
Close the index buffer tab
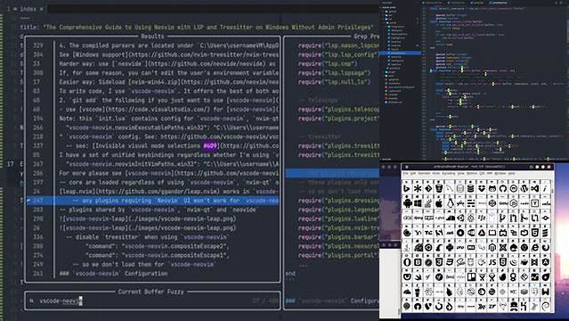coord(41,9)
